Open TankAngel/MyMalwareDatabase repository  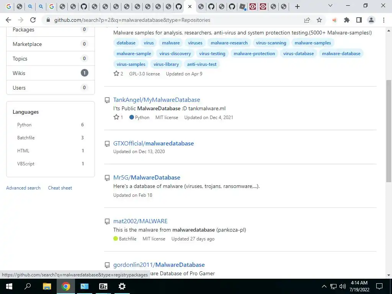point(157,100)
